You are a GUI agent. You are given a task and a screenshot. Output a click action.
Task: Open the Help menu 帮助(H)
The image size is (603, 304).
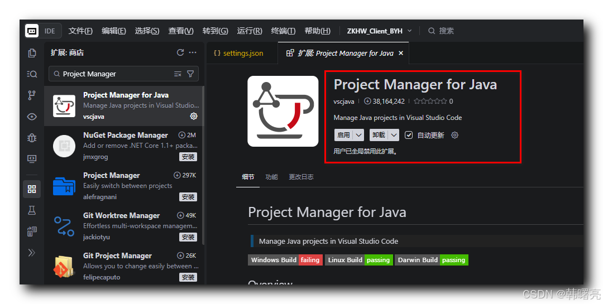coord(317,31)
